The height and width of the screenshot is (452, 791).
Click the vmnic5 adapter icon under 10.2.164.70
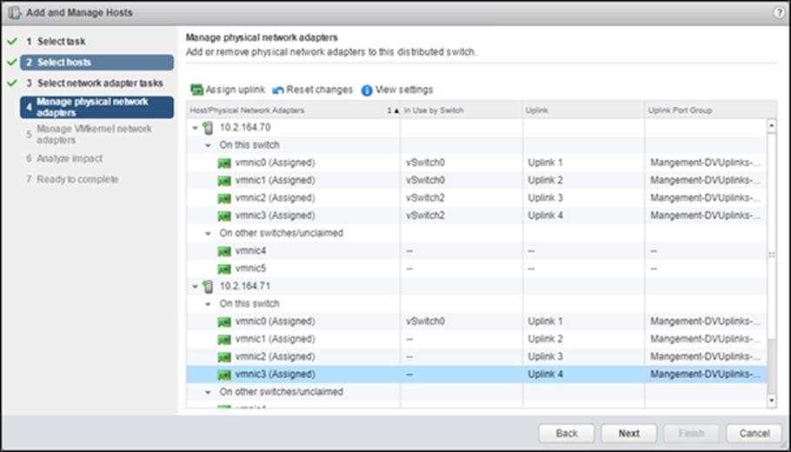pos(224,269)
